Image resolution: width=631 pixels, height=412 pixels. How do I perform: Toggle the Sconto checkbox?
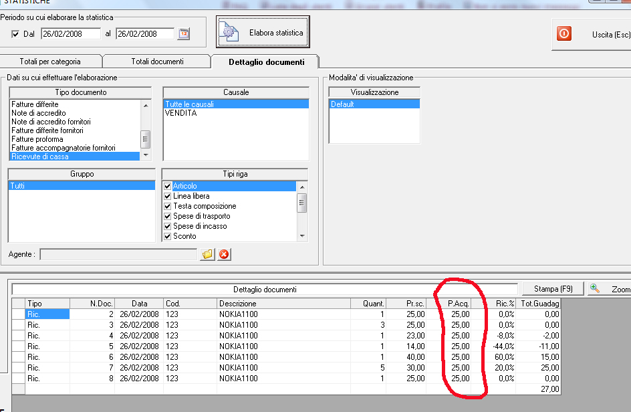point(168,236)
